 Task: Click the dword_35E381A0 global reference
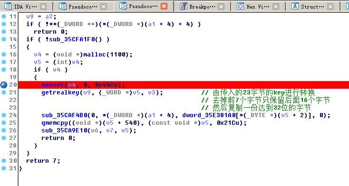209,115
